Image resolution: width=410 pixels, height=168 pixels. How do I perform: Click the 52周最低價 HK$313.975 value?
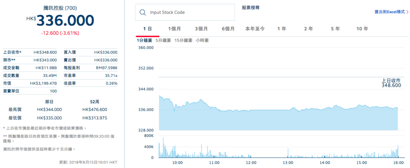[95, 118]
